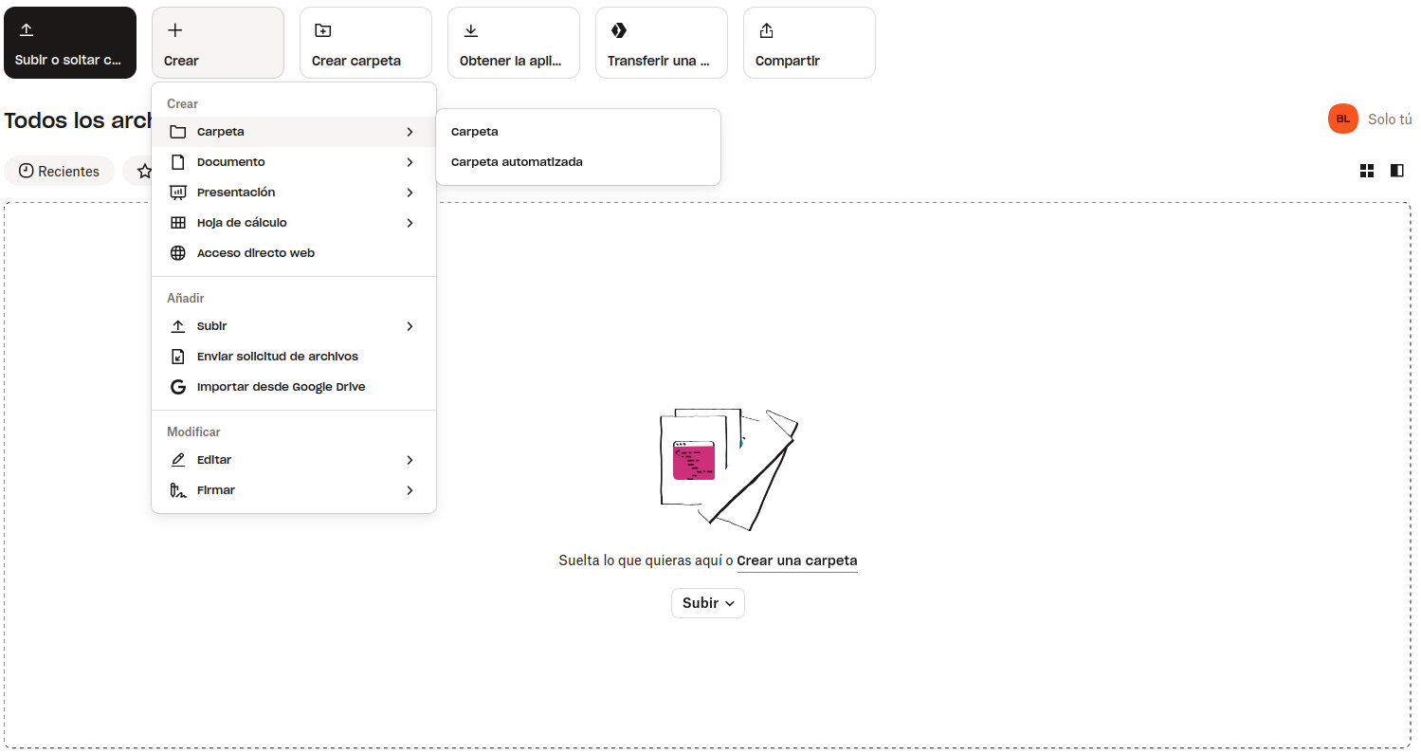This screenshot has width=1421, height=753.
Task: Click the Google Drive import icon
Action: tap(177, 387)
